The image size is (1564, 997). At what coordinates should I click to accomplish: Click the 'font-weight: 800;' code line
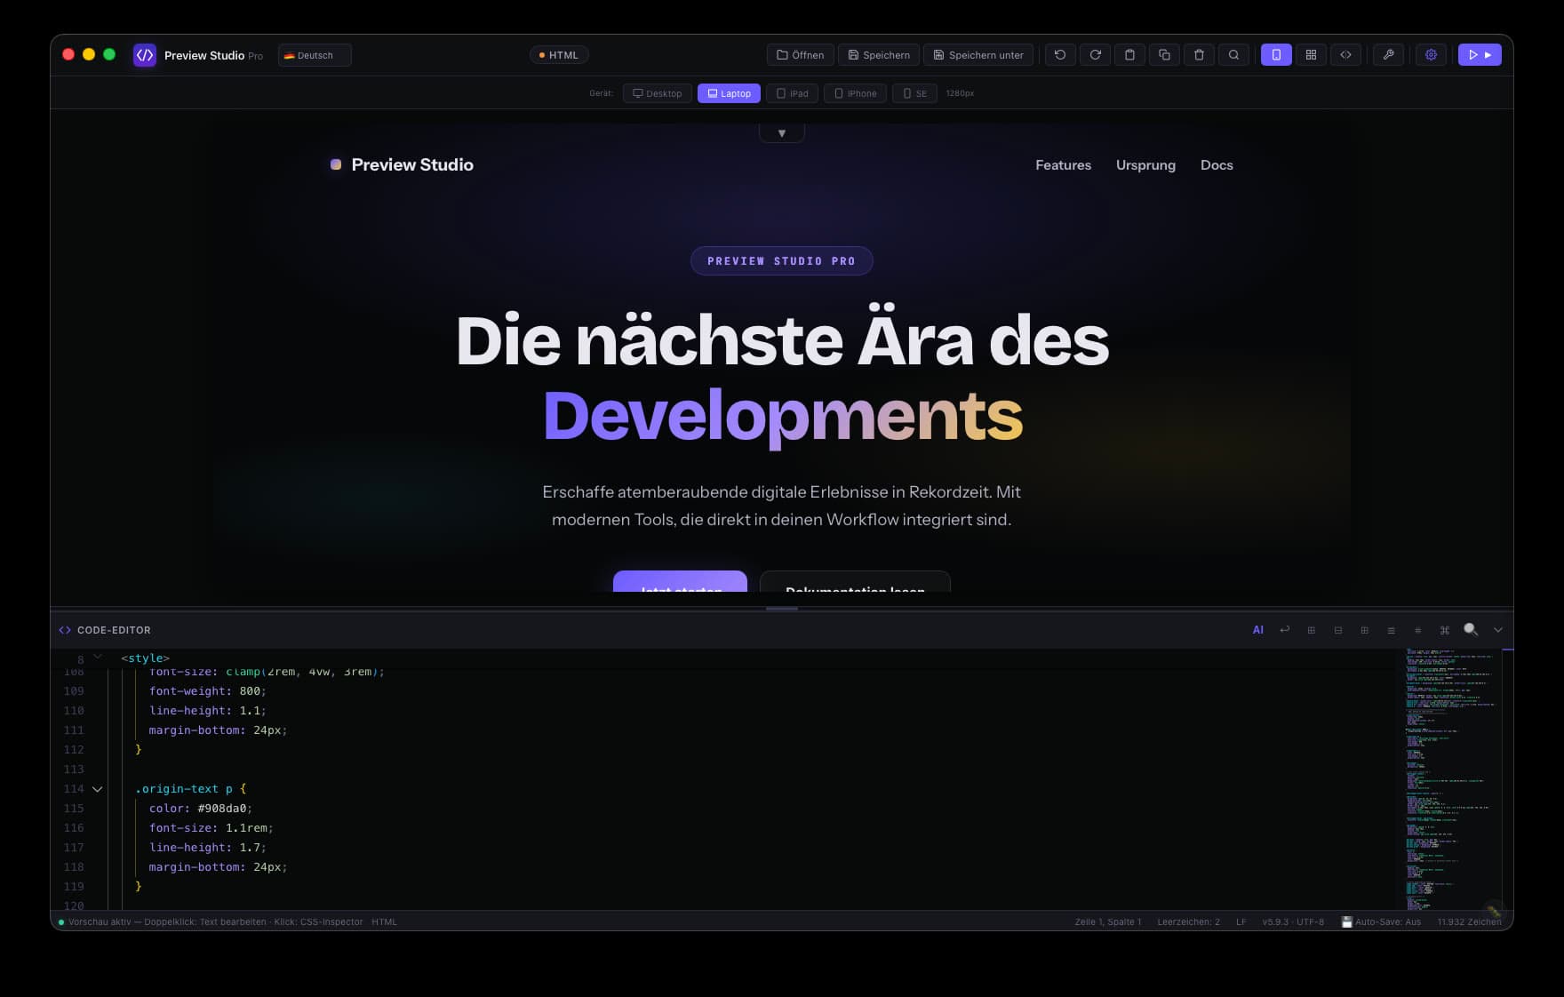coord(208,691)
